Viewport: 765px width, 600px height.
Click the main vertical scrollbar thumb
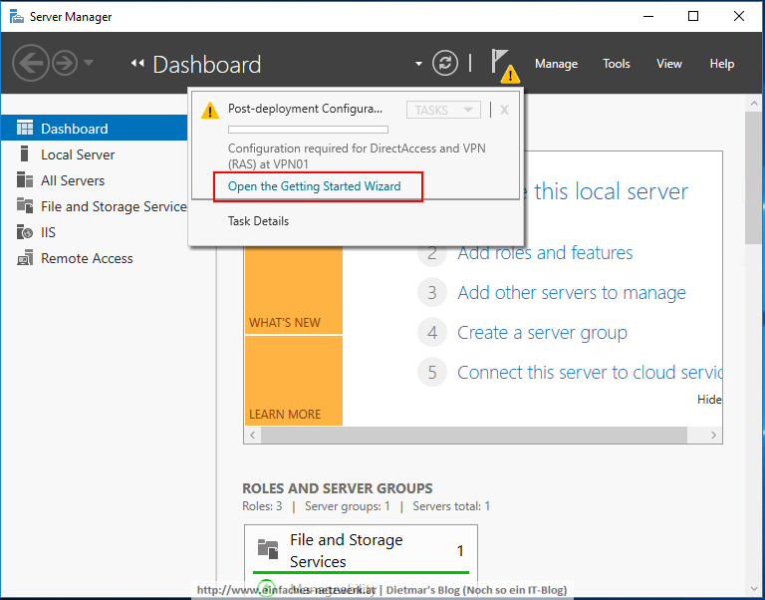[754, 177]
